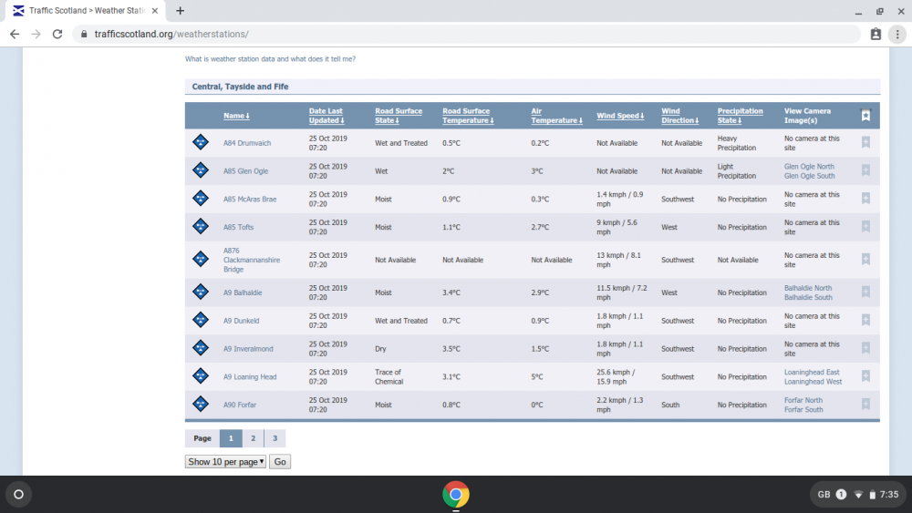Viewport: 912px width, 513px height.
Task: Go to page 2 of results
Action: pyautogui.click(x=253, y=438)
